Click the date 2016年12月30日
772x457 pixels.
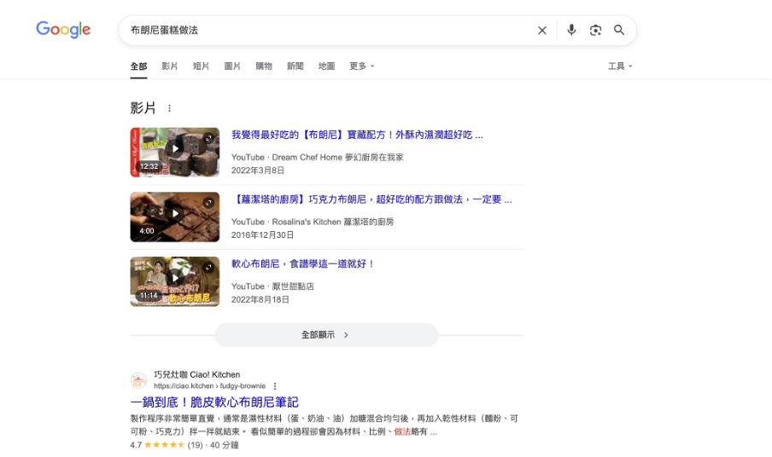point(262,234)
